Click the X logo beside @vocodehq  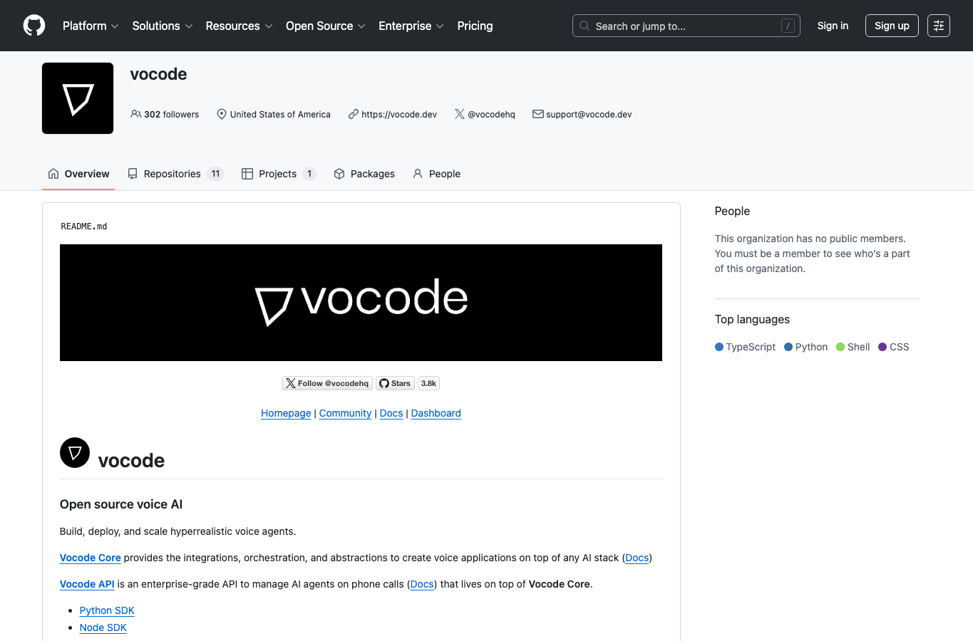(x=460, y=114)
